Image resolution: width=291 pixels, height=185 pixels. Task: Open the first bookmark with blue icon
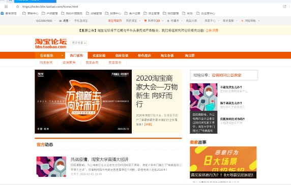pyautogui.click(x=9, y=13)
